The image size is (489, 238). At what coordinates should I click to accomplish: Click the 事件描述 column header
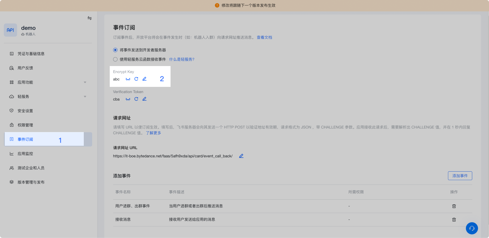tap(177, 192)
